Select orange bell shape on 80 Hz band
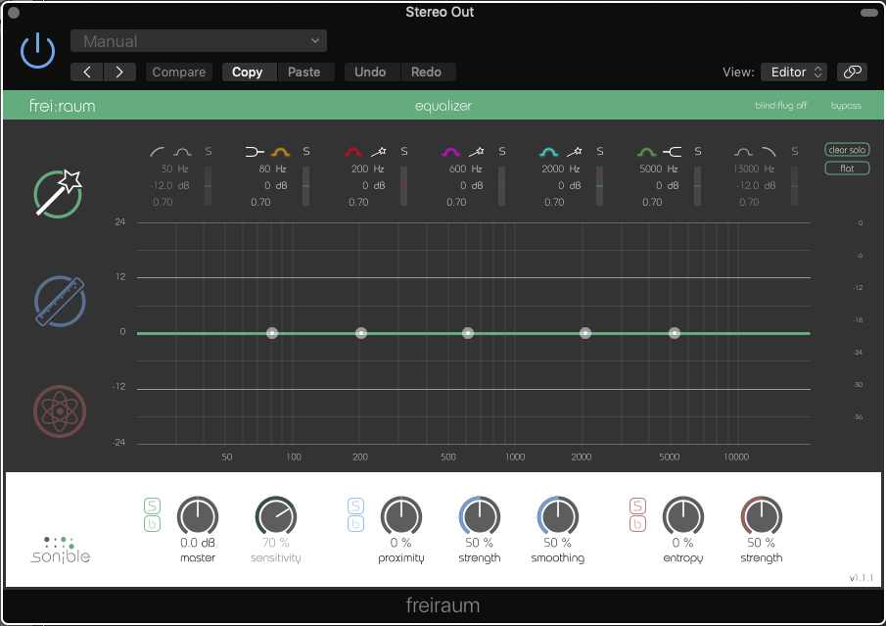 click(x=280, y=151)
